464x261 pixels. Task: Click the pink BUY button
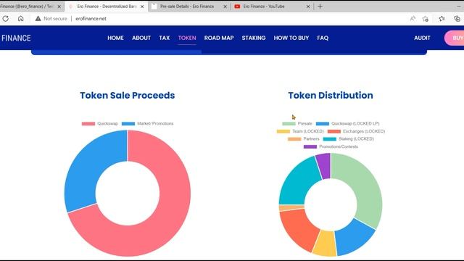point(455,38)
